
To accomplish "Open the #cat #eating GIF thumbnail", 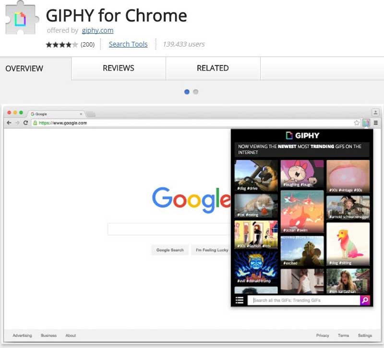I will tap(256, 206).
